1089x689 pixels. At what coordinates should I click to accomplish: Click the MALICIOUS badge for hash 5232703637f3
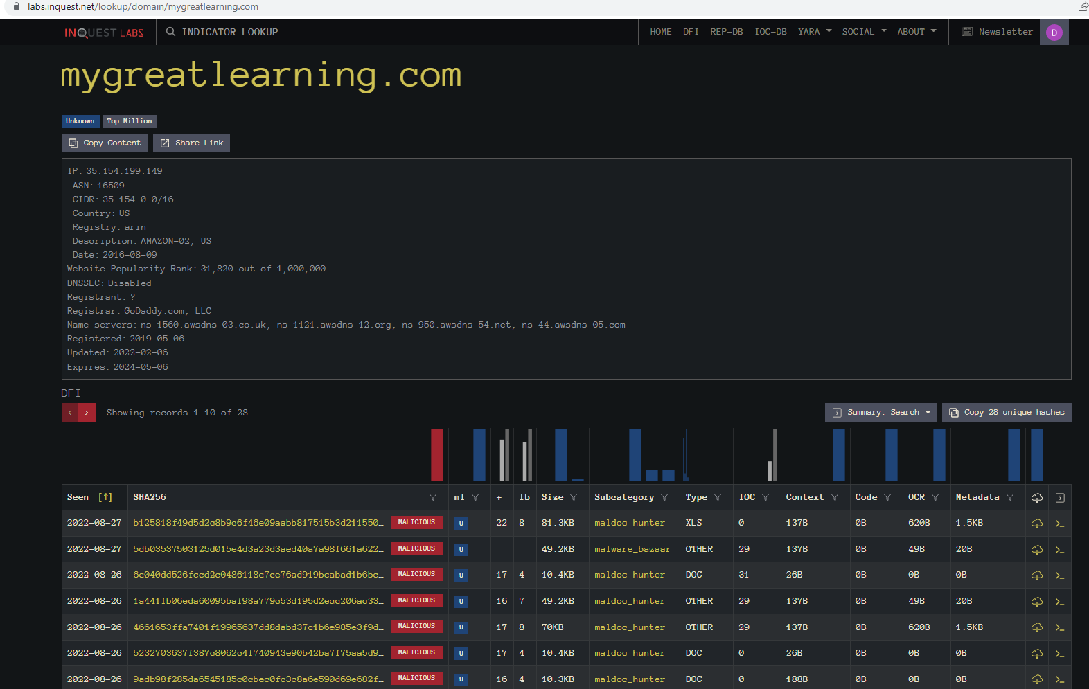417,653
